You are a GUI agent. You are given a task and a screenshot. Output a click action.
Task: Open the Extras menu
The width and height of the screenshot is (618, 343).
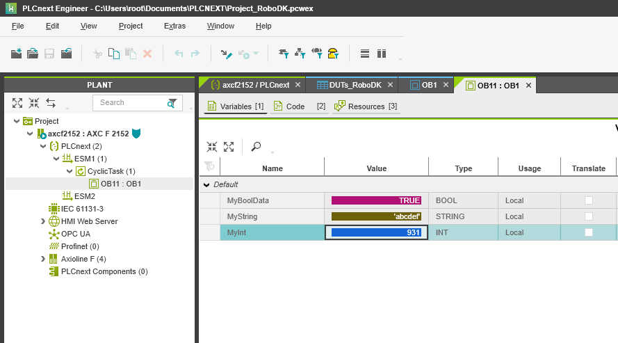coord(174,26)
